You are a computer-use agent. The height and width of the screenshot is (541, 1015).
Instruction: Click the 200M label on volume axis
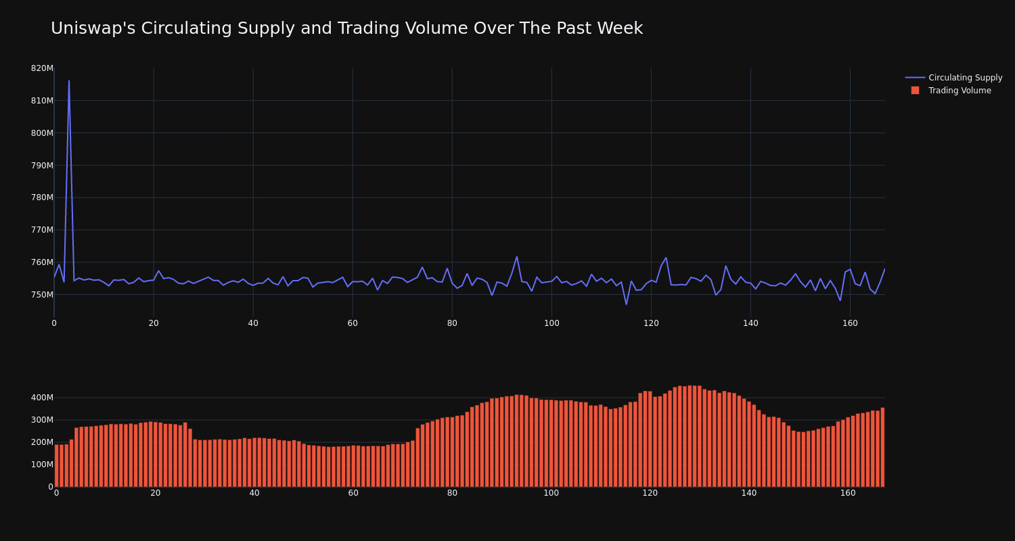pyautogui.click(x=41, y=442)
